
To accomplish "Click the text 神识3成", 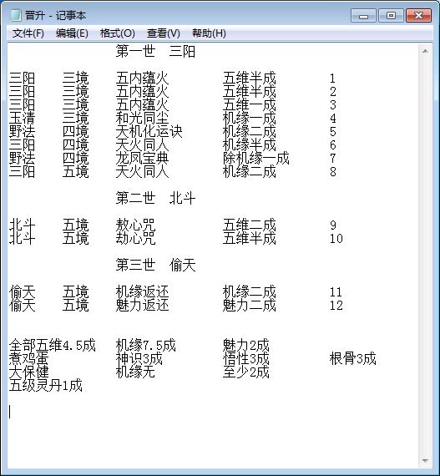I will [x=139, y=358].
